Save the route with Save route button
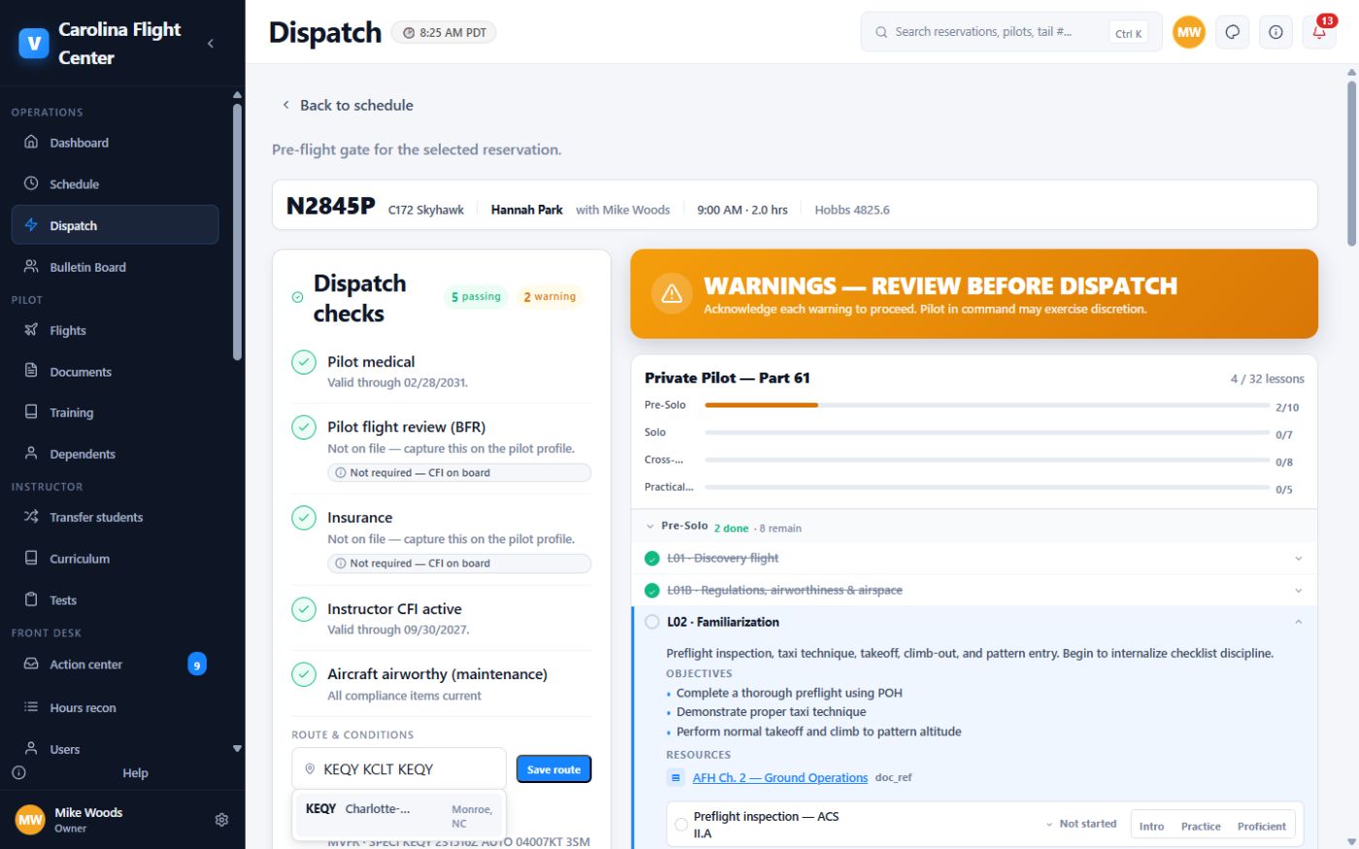This screenshot has width=1359, height=849. tap(553, 769)
